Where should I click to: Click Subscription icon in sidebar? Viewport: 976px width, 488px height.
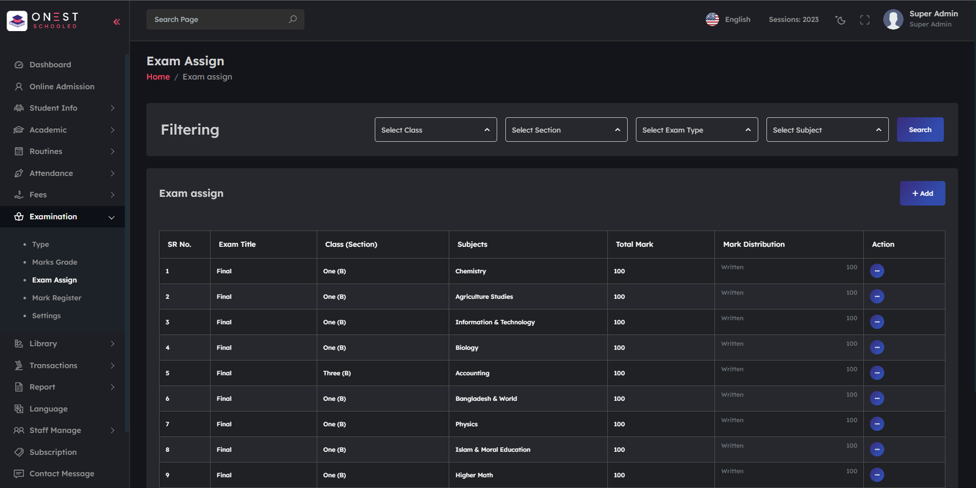pos(19,452)
